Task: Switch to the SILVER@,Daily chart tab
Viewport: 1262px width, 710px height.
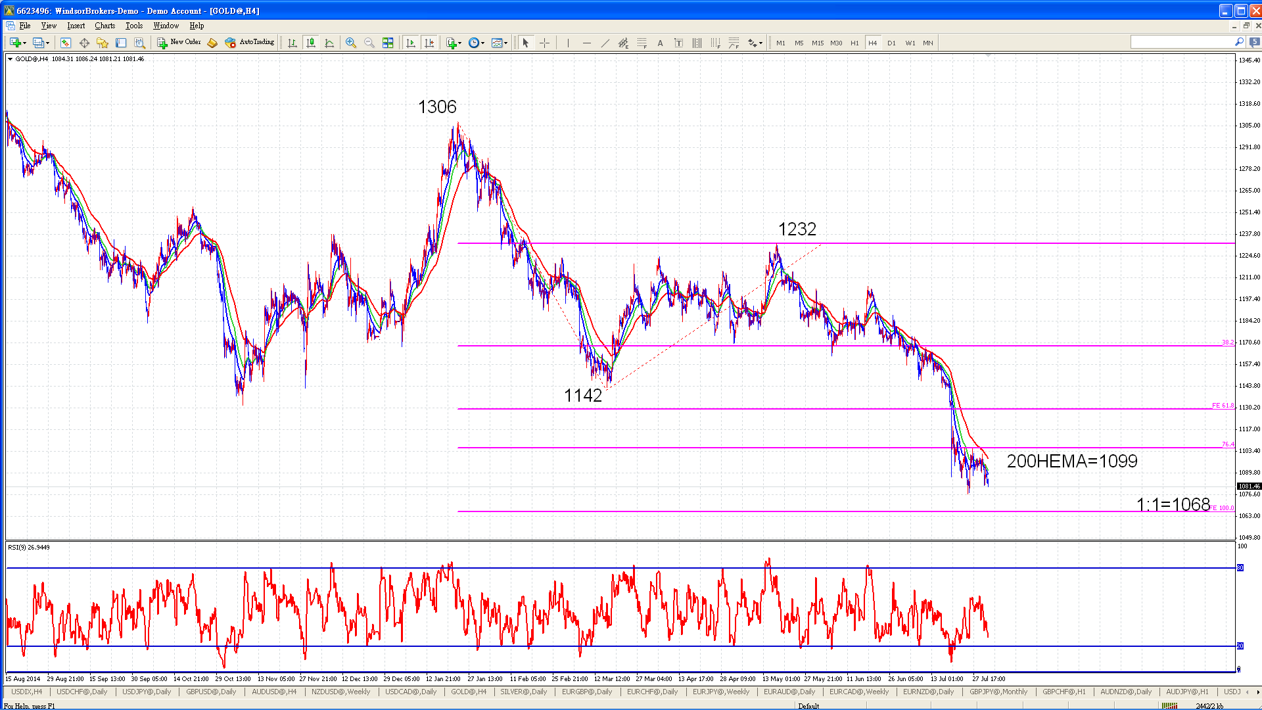Action: pyautogui.click(x=523, y=692)
